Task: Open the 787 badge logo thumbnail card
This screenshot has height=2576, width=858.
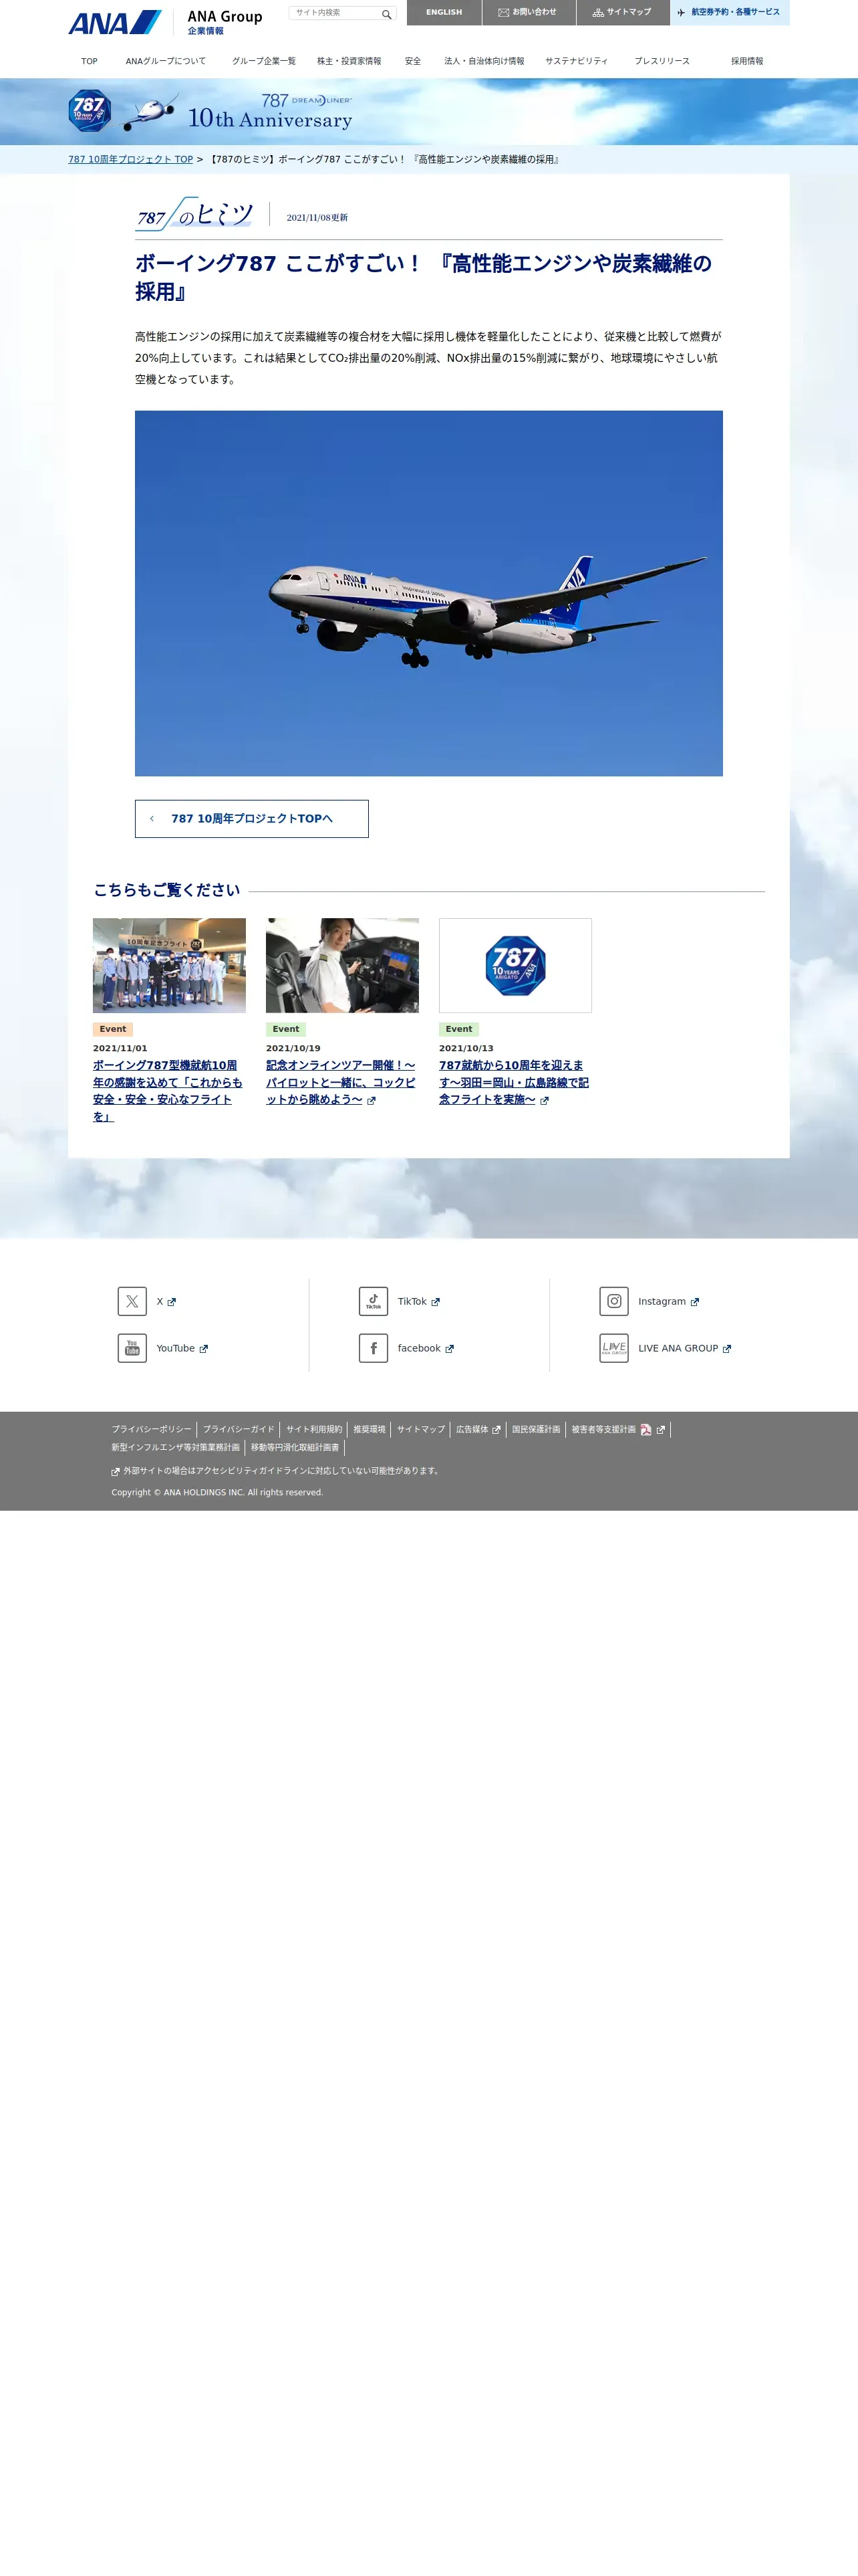Action: click(515, 965)
